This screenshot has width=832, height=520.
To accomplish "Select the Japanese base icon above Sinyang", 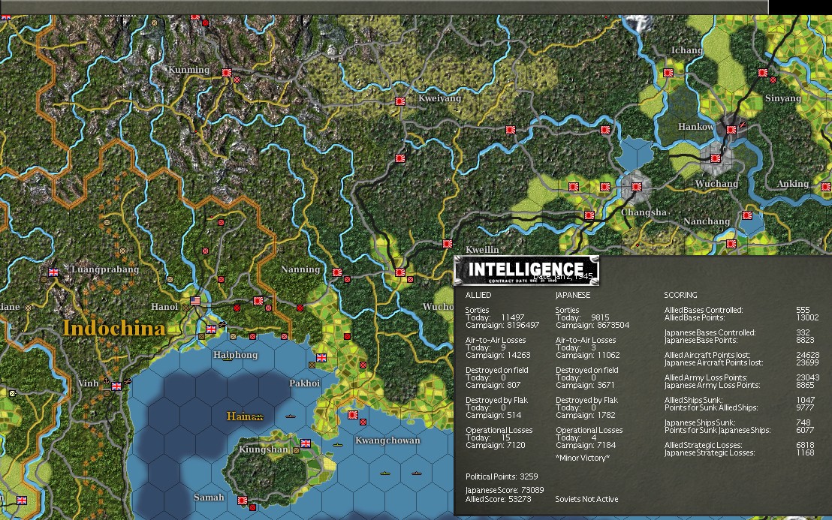I will [x=763, y=73].
